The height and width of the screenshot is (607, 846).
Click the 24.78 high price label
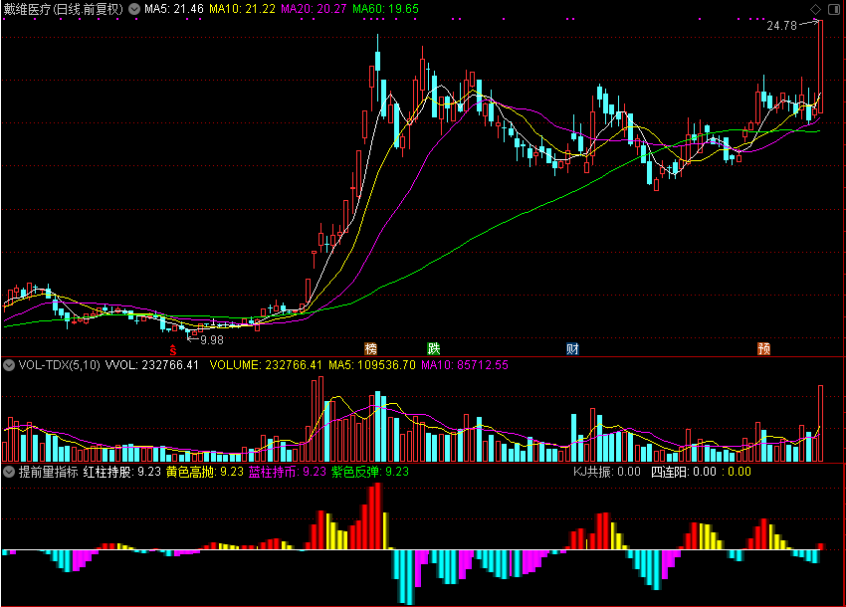coord(781,26)
